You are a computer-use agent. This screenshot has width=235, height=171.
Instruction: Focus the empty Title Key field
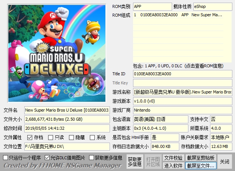pos(182,83)
